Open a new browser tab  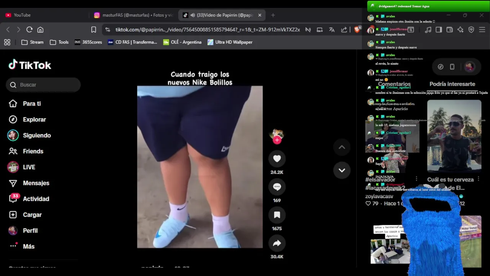coord(273,15)
